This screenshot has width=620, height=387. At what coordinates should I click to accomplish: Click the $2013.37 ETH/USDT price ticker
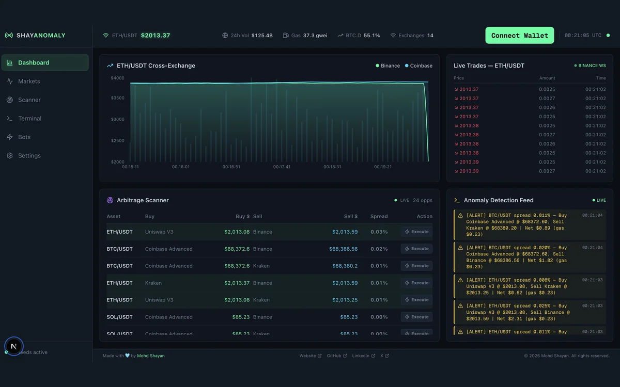(x=156, y=36)
